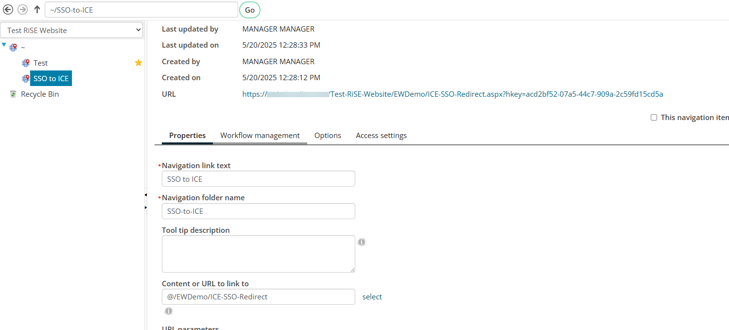Screen dimensions: 729x330
Task: Click the Recycle Bin icon in tree
Action: point(13,94)
